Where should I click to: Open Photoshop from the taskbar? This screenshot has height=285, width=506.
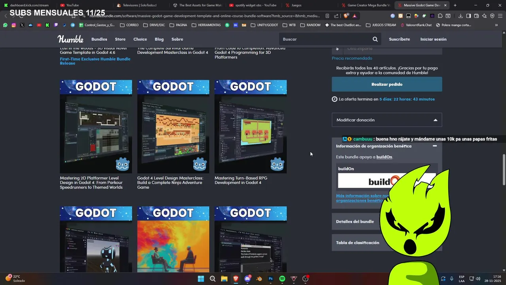tap(271, 279)
